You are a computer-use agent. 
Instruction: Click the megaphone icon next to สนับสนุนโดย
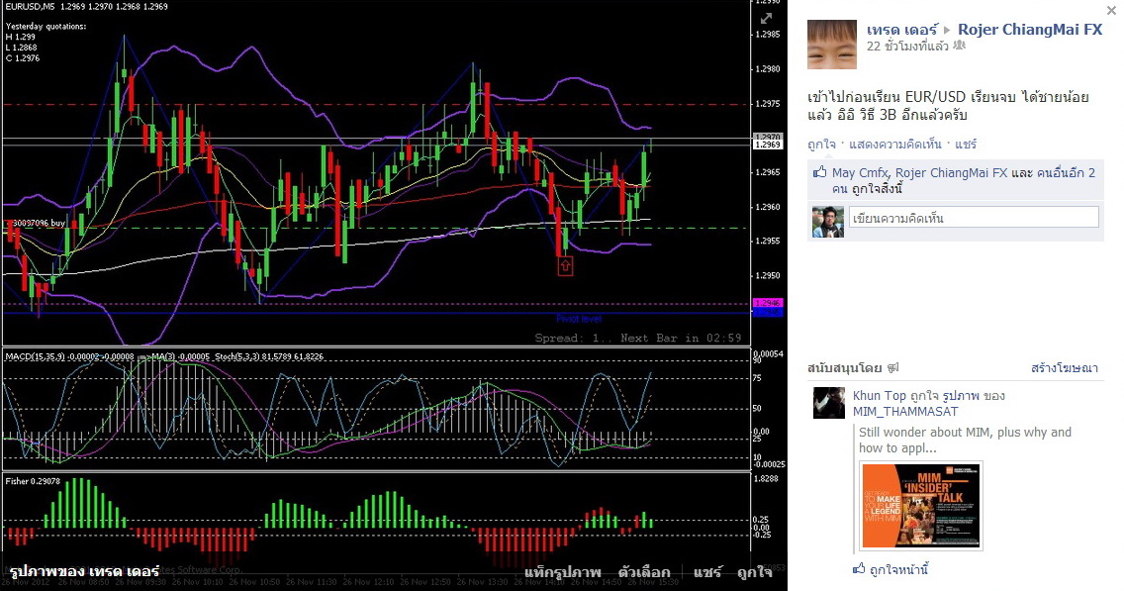(892, 368)
